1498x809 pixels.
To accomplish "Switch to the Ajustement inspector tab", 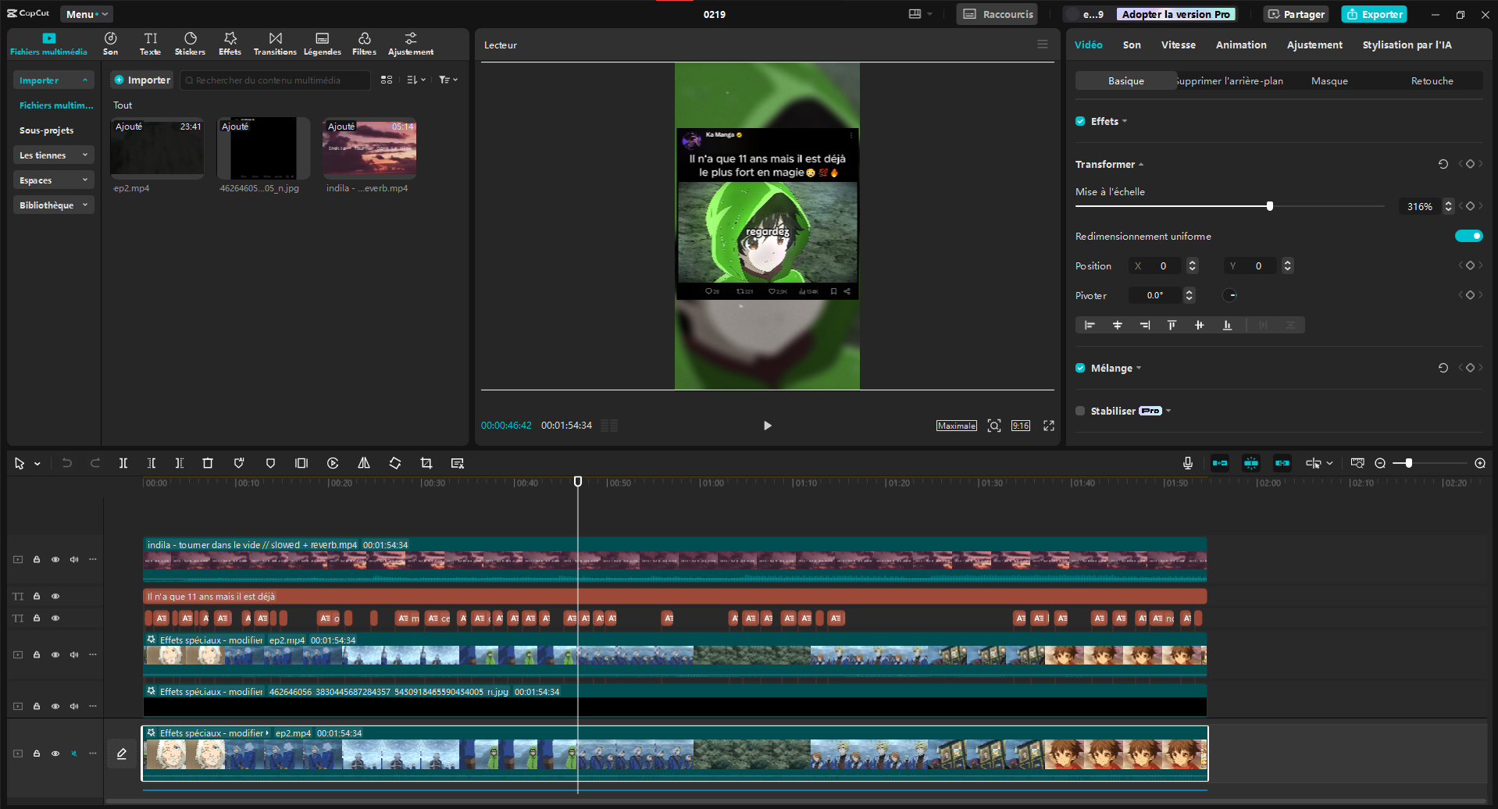I will pos(1314,45).
